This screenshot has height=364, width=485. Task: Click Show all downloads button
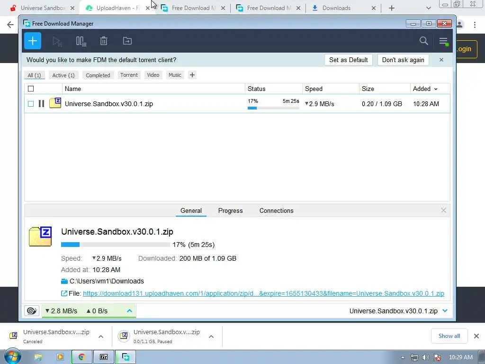tap(449, 336)
